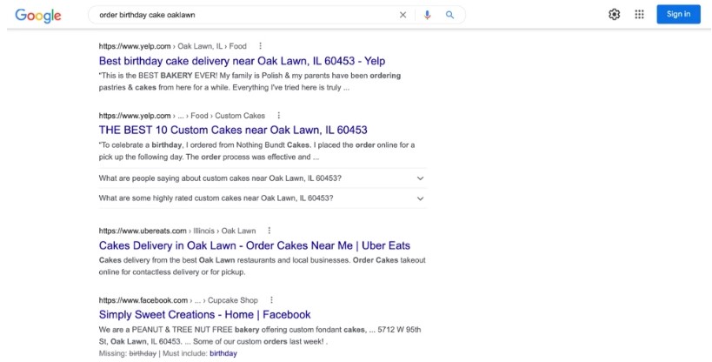Open "THE BEST 10 Custom Cakes" link
This screenshot has width=712, height=362.
(x=233, y=131)
